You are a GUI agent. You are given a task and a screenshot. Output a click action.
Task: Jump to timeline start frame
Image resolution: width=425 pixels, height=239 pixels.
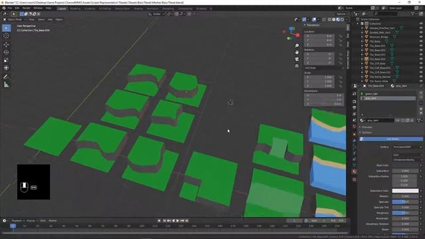click(x=164, y=221)
